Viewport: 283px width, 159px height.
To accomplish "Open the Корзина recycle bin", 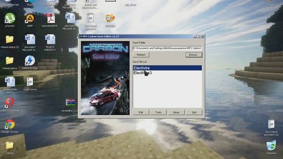I will coord(271,145).
